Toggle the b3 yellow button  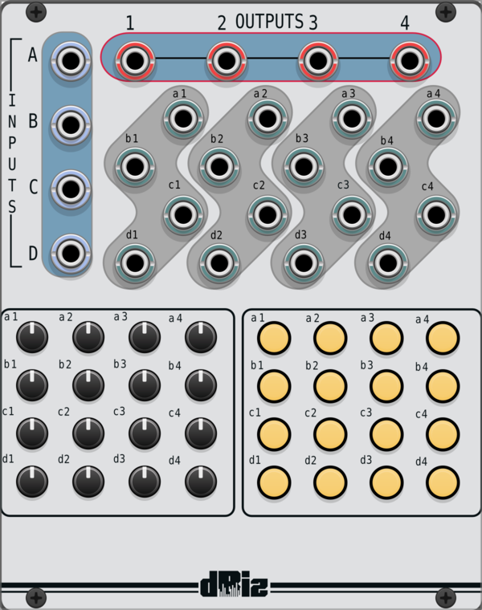click(x=386, y=386)
